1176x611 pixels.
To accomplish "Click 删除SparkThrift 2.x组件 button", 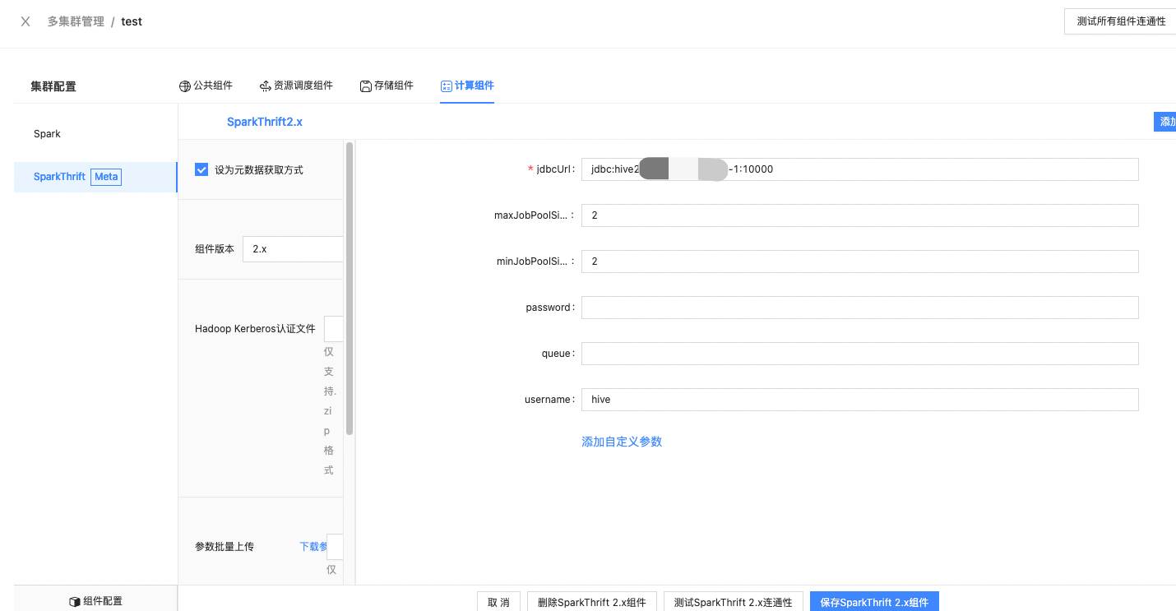I will click(x=592, y=602).
